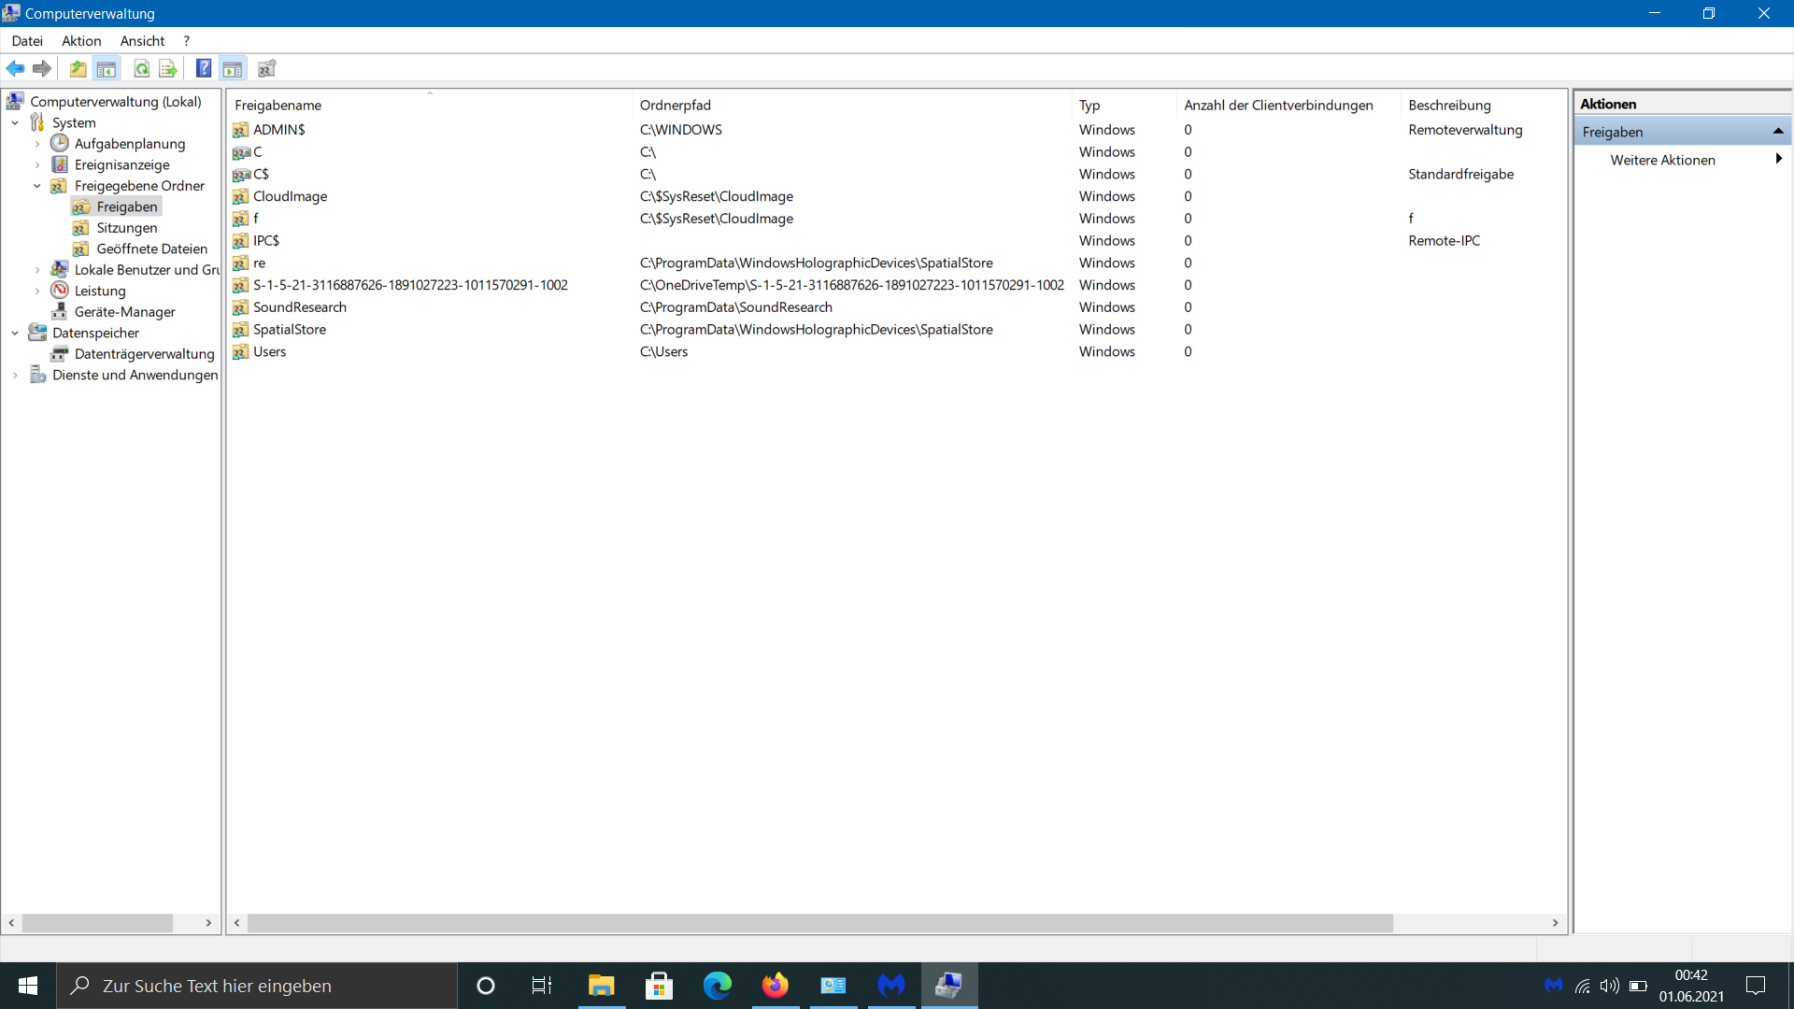Select the SoundResearch share row
The image size is (1794, 1009).
point(299,307)
